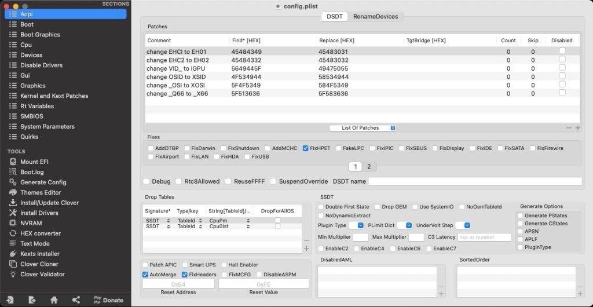Switch to the RenameDevices tab
This screenshot has width=593, height=307.
[x=375, y=16]
